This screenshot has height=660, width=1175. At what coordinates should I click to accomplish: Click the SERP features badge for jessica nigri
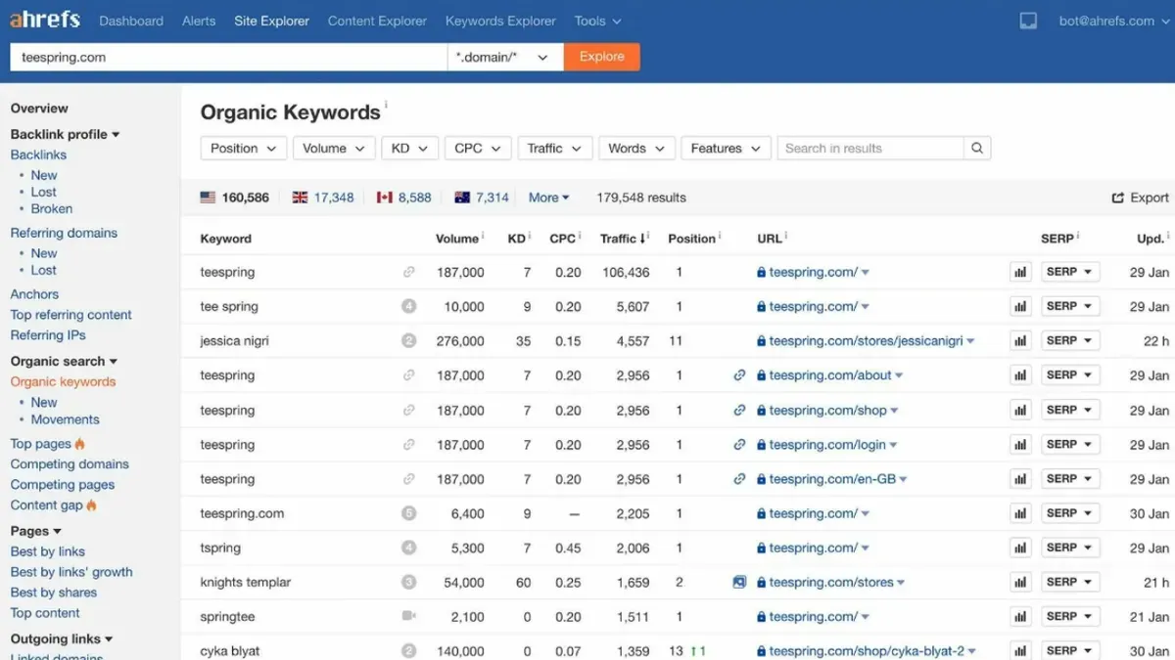click(x=409, y=341)
